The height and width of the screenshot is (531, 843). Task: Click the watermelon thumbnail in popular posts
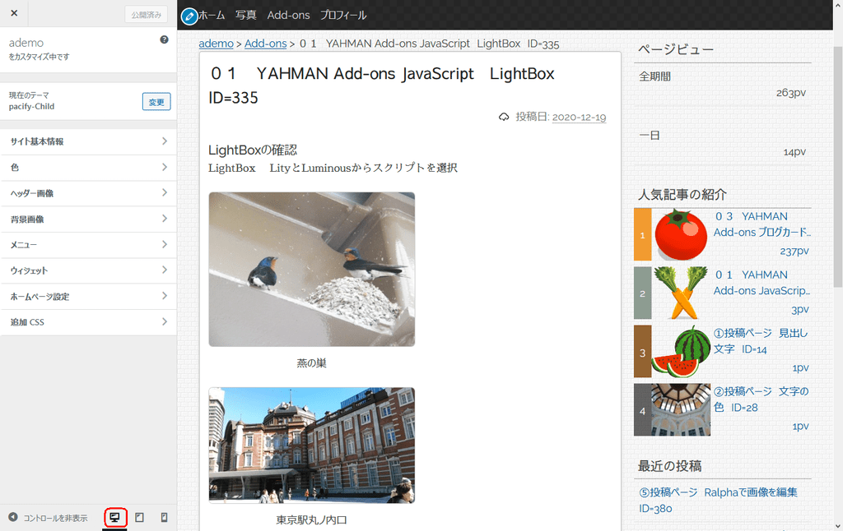681,351
